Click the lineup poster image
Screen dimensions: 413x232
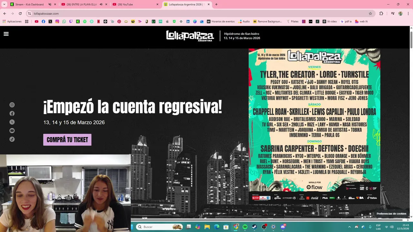[x=314, y=126]
